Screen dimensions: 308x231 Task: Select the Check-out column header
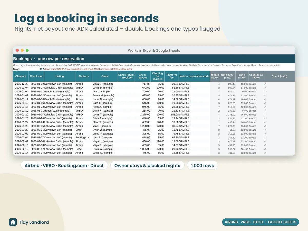(36, 76)
